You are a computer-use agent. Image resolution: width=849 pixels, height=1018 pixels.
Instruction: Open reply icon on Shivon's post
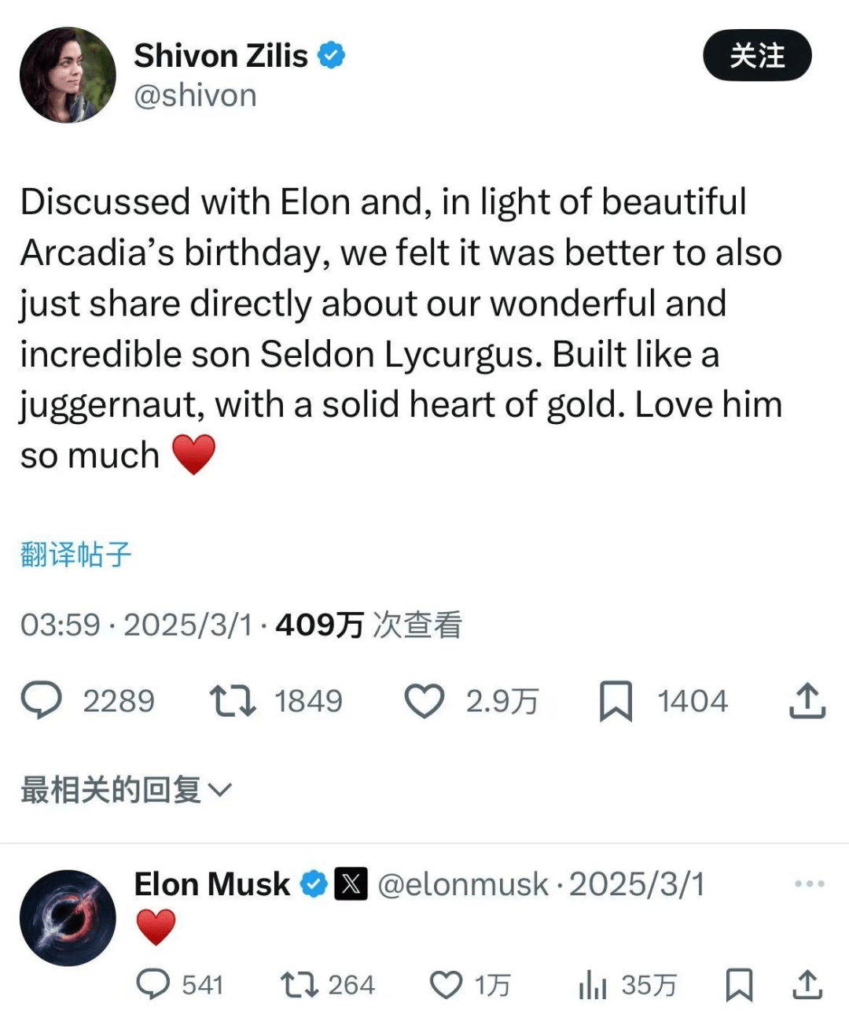[41, 700]
